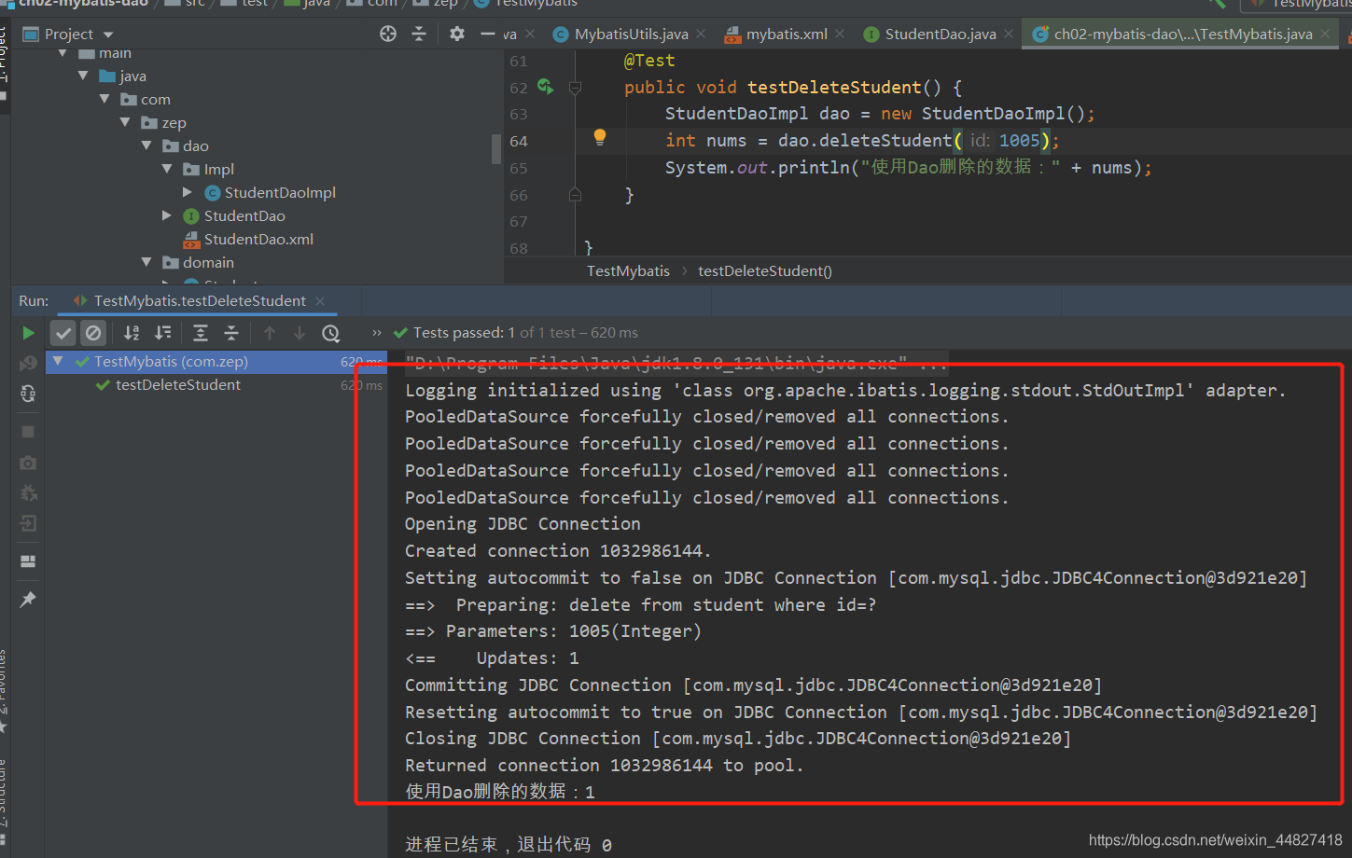Toggle auto-test rerun icon
This screenshot has height=858, width=1352.
pos(28,394)
